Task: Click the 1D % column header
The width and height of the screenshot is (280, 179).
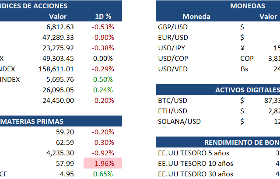Action: (104, 17)
